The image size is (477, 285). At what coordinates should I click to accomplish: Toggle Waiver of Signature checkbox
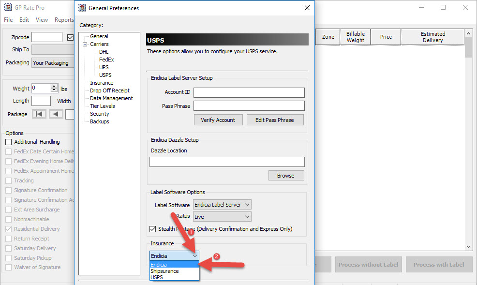tap(9, 268)
